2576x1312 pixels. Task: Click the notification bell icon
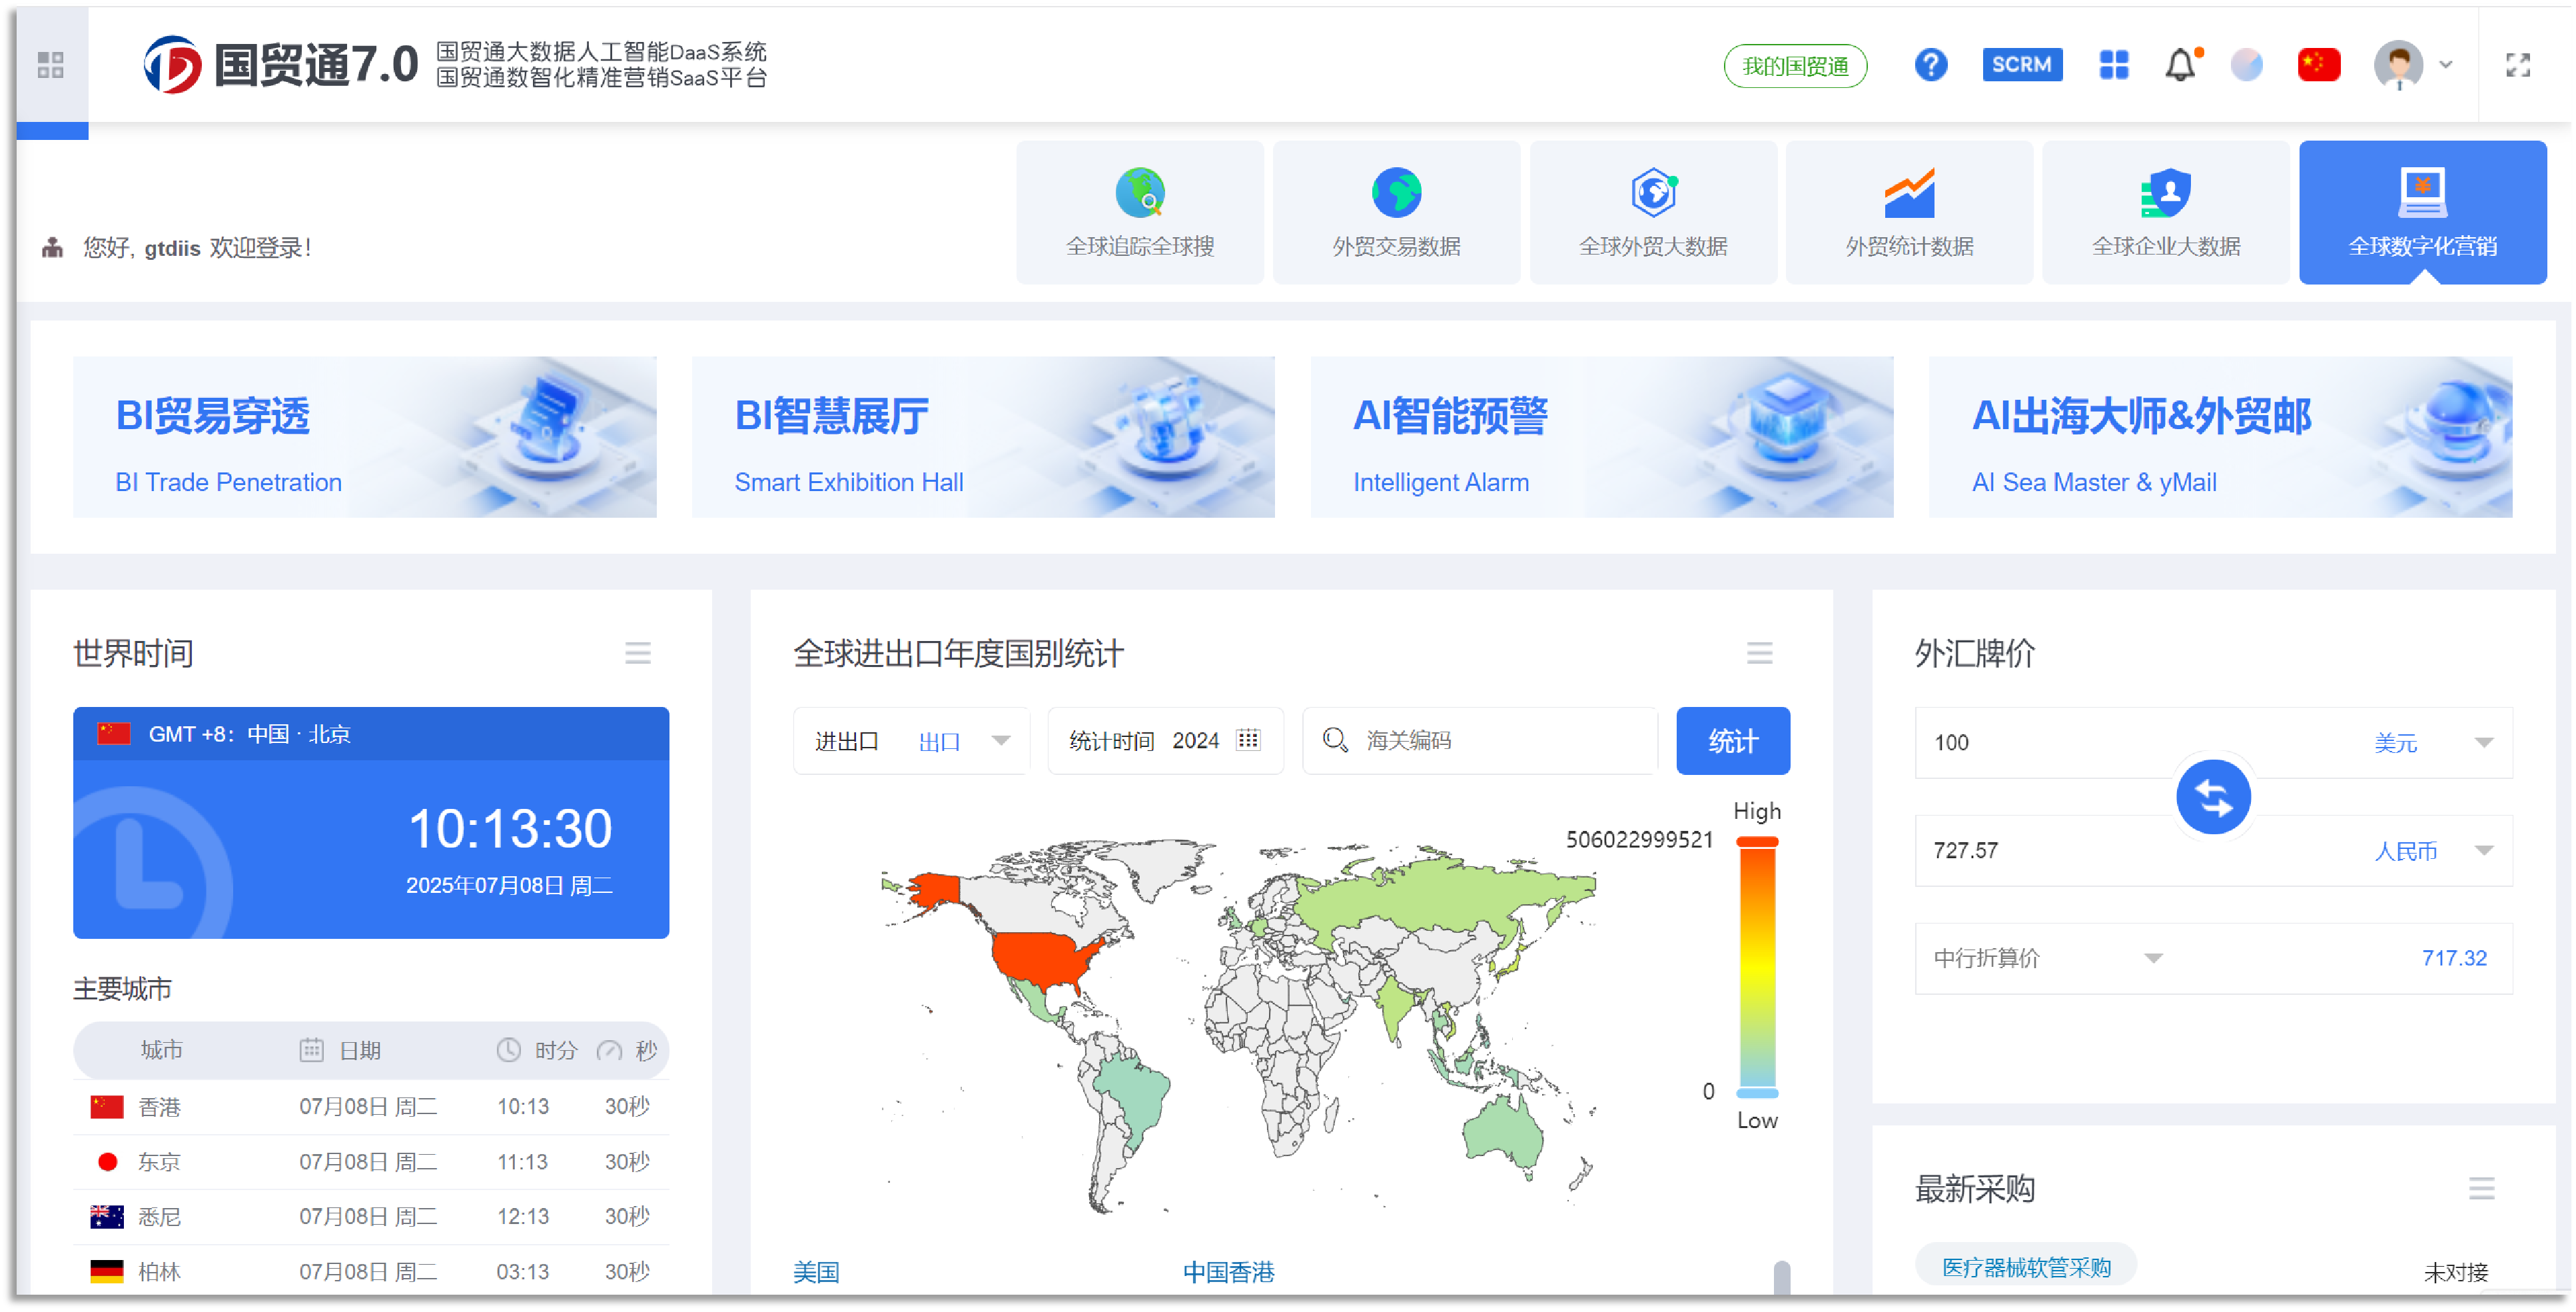2180,66
